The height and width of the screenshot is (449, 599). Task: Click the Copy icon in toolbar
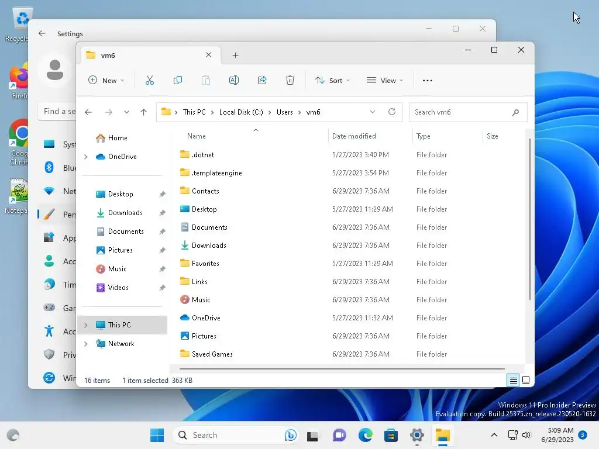[x=178, y=80]
